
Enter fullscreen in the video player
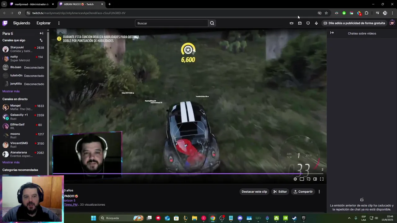tap(322, 179)
